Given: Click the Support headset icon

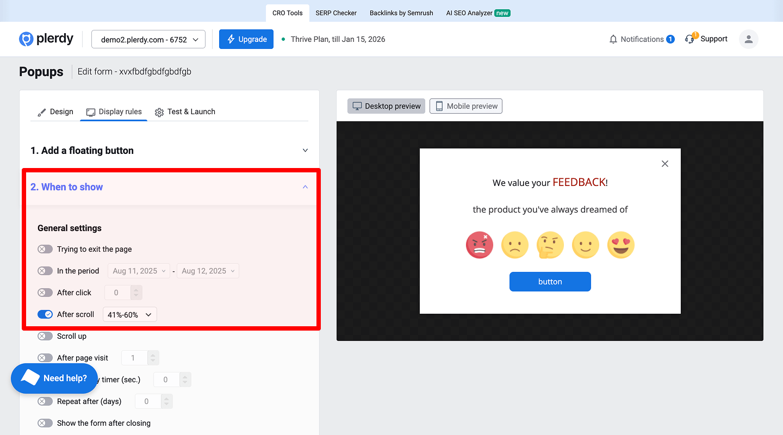Looking at the screenshot, I should [x=689, y=39].
